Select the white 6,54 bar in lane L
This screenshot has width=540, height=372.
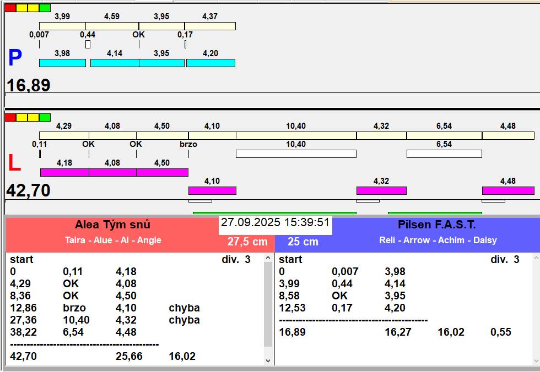tap(444, 154)
